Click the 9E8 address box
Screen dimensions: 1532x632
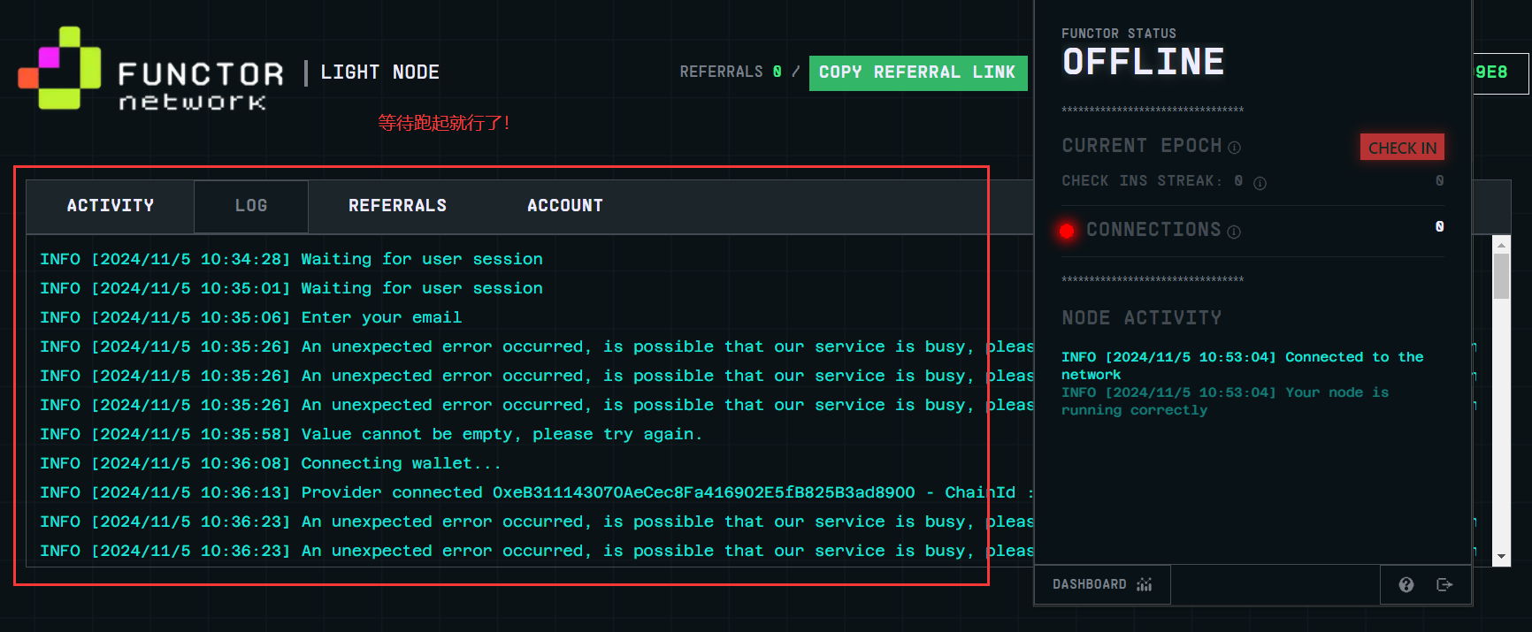pyautogui.click(x=1499, y=72)
